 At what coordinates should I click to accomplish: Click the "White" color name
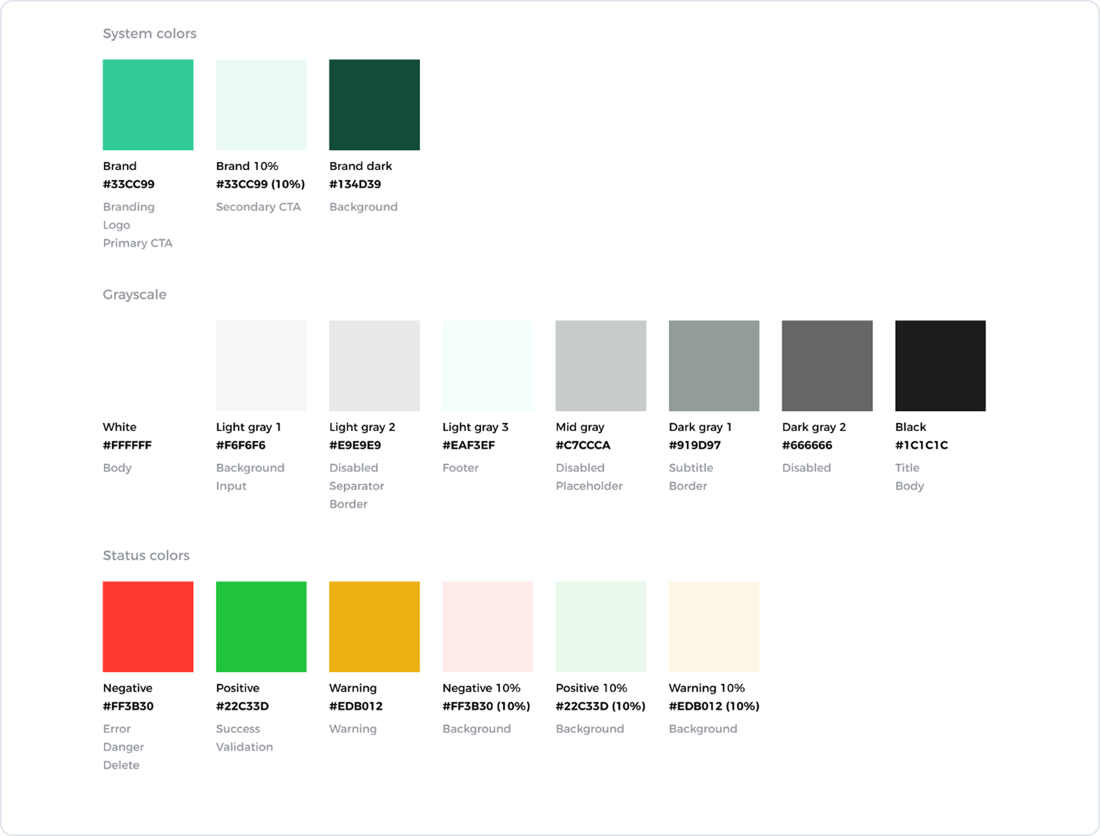coord(119,427)
